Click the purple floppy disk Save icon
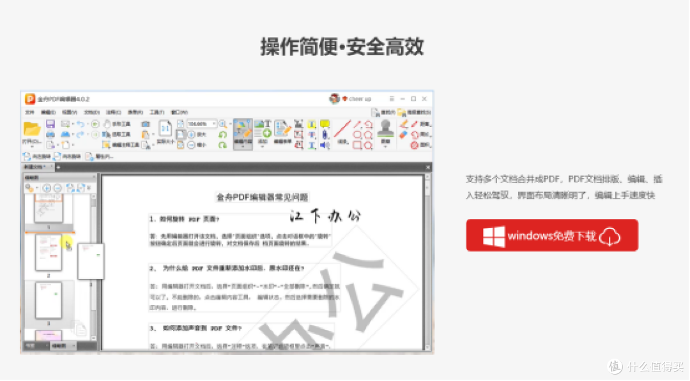Screen dimensions: 690x381 tap(50, 124)
